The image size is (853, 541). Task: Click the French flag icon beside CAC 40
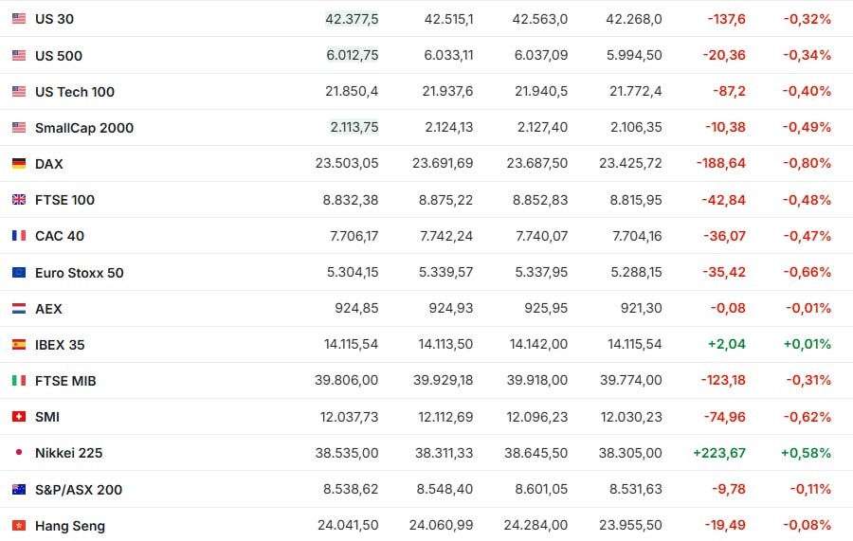[x=19, y=236]
